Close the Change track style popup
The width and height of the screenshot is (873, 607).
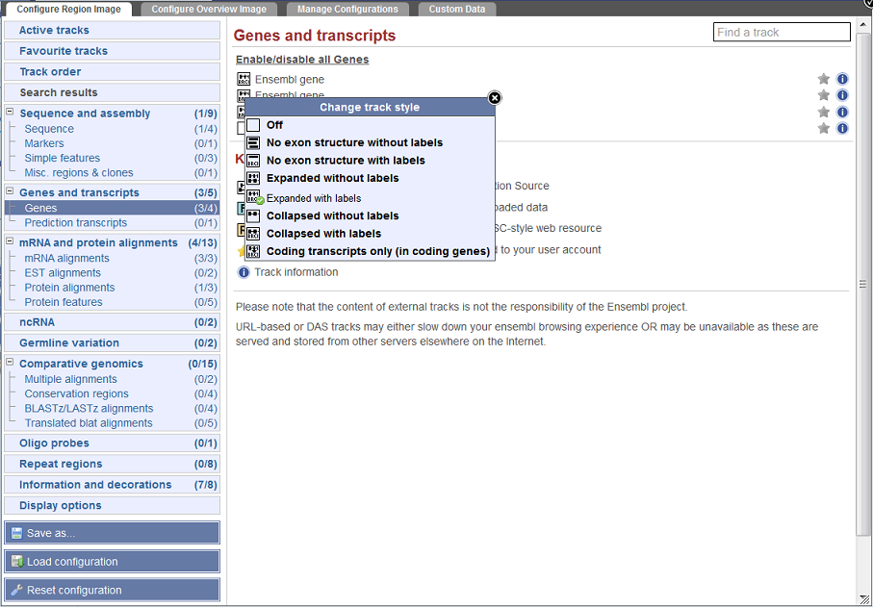point(495,98)
